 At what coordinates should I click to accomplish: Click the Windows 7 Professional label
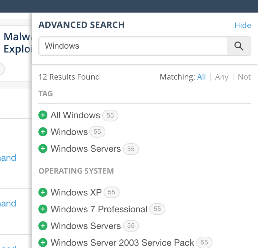(x=99, y=209)
